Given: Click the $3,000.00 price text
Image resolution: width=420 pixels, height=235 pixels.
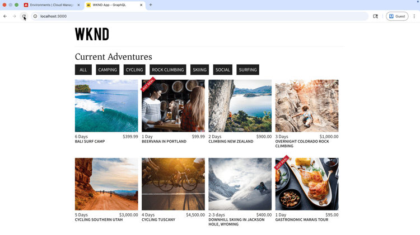Looking at the screenshot, I should click(129, 215).
